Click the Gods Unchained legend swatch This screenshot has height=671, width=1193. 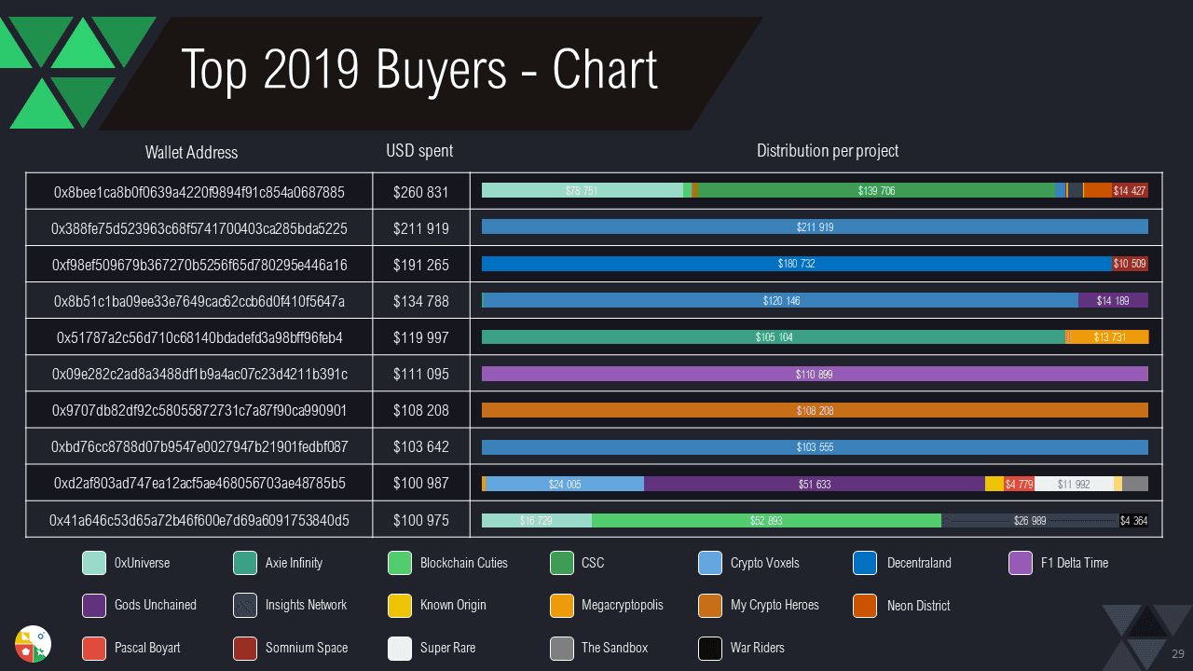coord(94,605)
